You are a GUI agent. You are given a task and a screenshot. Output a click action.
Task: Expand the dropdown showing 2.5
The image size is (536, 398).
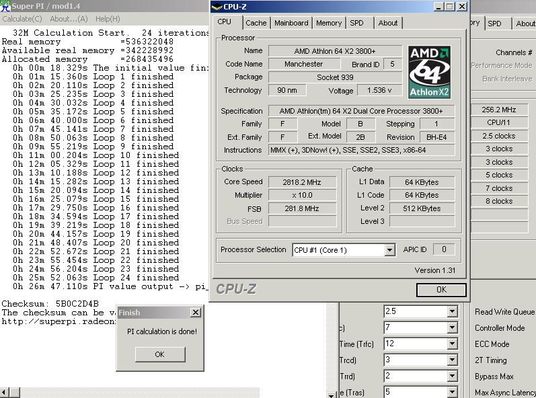[x=452, y=311]
